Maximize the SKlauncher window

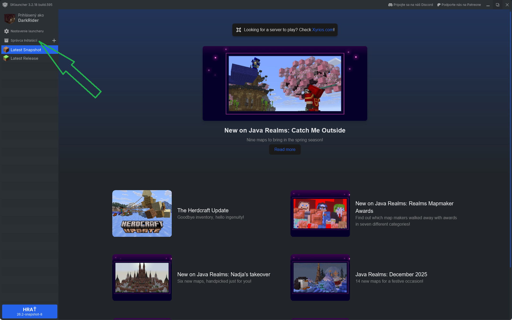click(498, 5)
